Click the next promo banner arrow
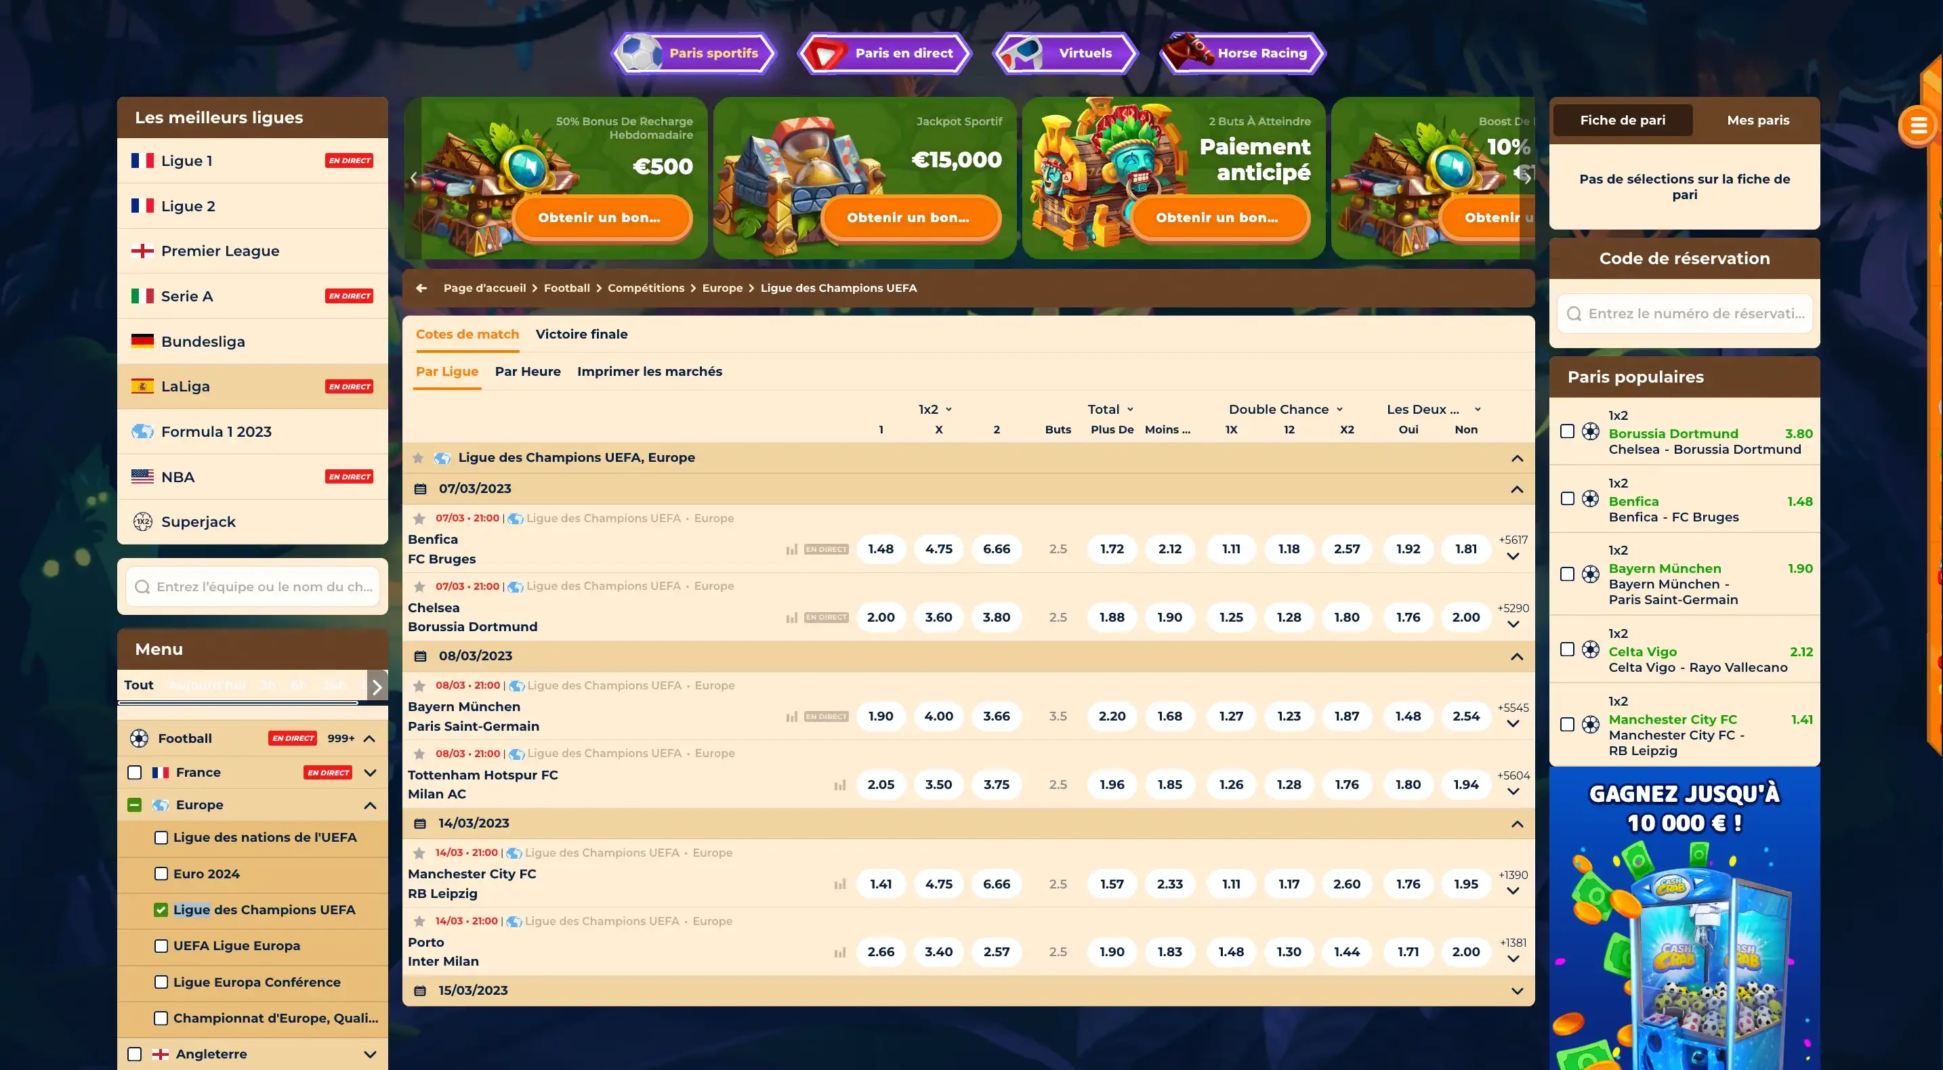This screenshot has height=1070, width=1943. 1526,178
